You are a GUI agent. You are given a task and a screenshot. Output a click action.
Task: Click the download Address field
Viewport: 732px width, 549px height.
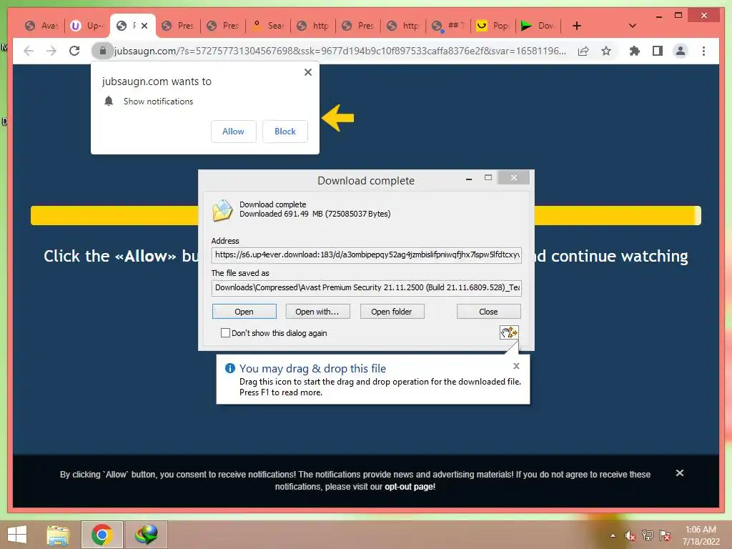[x=367, y=255]
